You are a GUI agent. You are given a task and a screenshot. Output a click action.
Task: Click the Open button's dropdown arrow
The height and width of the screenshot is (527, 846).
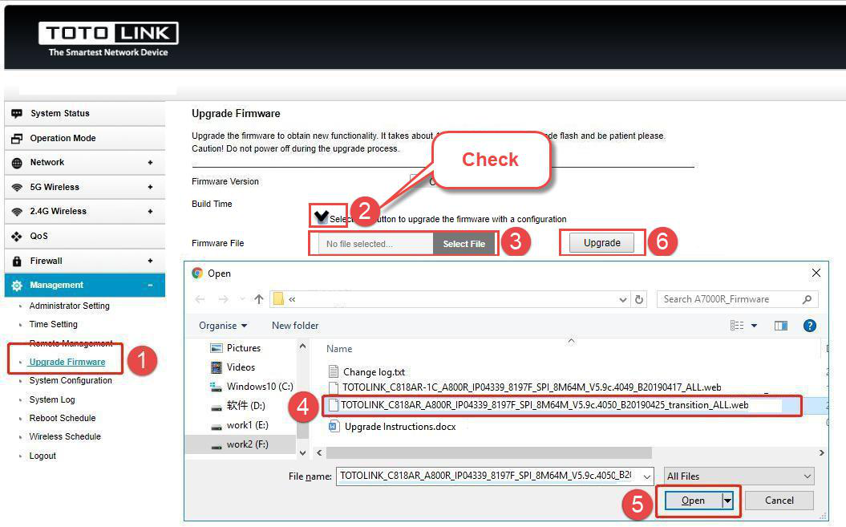[727, 501]
